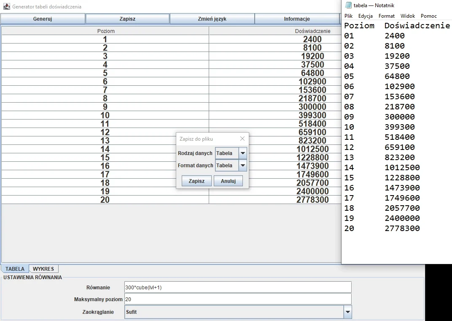This screenshot has width=452, height=321.
Task: Open the Format menu in Notatnik
Action: click(x=386, y=16)
